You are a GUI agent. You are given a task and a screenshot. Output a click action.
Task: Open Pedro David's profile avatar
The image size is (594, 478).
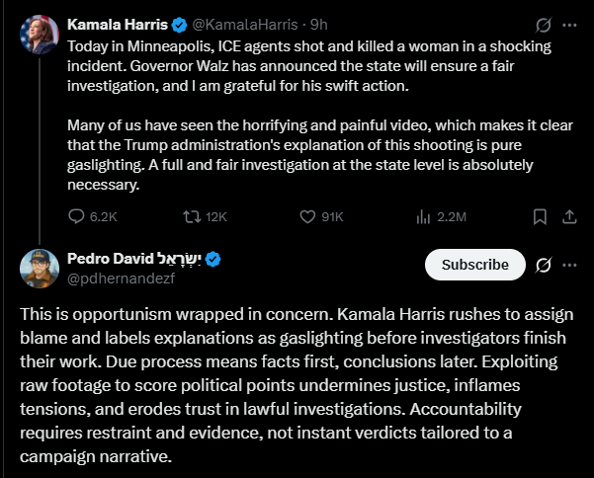(x=38, y=268)
